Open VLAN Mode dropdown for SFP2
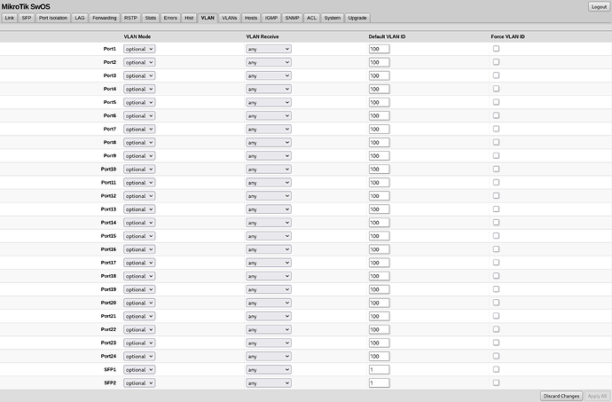The width and height of the screenshot is (612, 402). click(x=139, y=382)
